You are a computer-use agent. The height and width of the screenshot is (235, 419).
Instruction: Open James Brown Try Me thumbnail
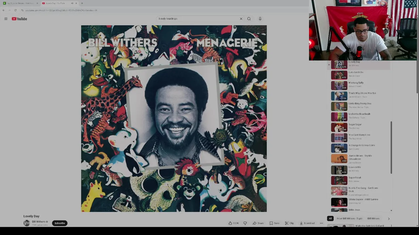click(339, 159)
